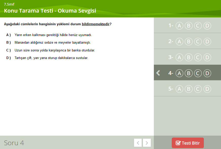
Task: Choose answer D for question 5
Action: point(207,89)
